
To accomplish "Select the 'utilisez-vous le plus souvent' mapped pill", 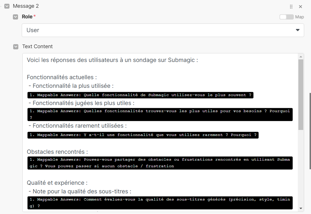I will click(140, 95).
